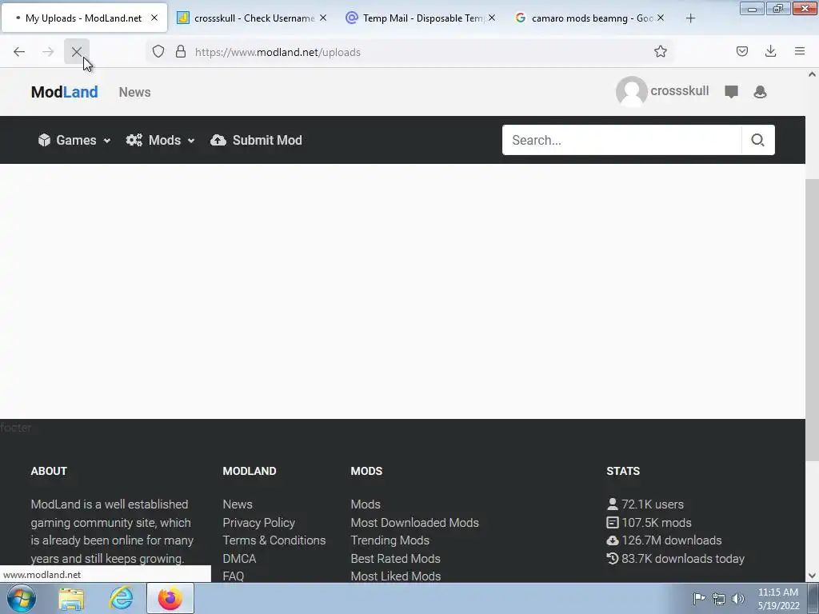This screenshot has width=819, height=614.
Task: Open the FAQ footer link
Action: coord(234,576)
